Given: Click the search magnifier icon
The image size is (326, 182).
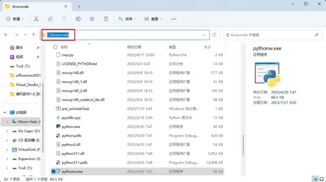Looking at the screenshot, I should [317, 35].
